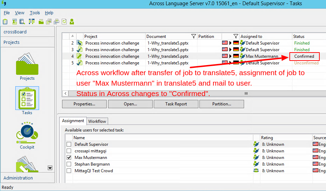Click the US flag in task row 2

pos(225,43)
